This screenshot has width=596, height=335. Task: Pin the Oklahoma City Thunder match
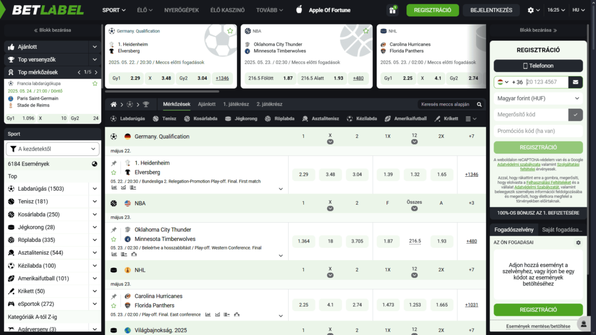[x=114, y=230]
